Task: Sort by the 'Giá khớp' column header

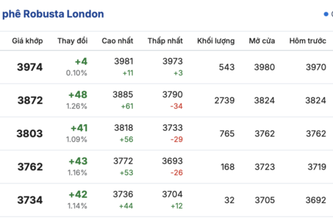Action: click(x=27, y=41)
